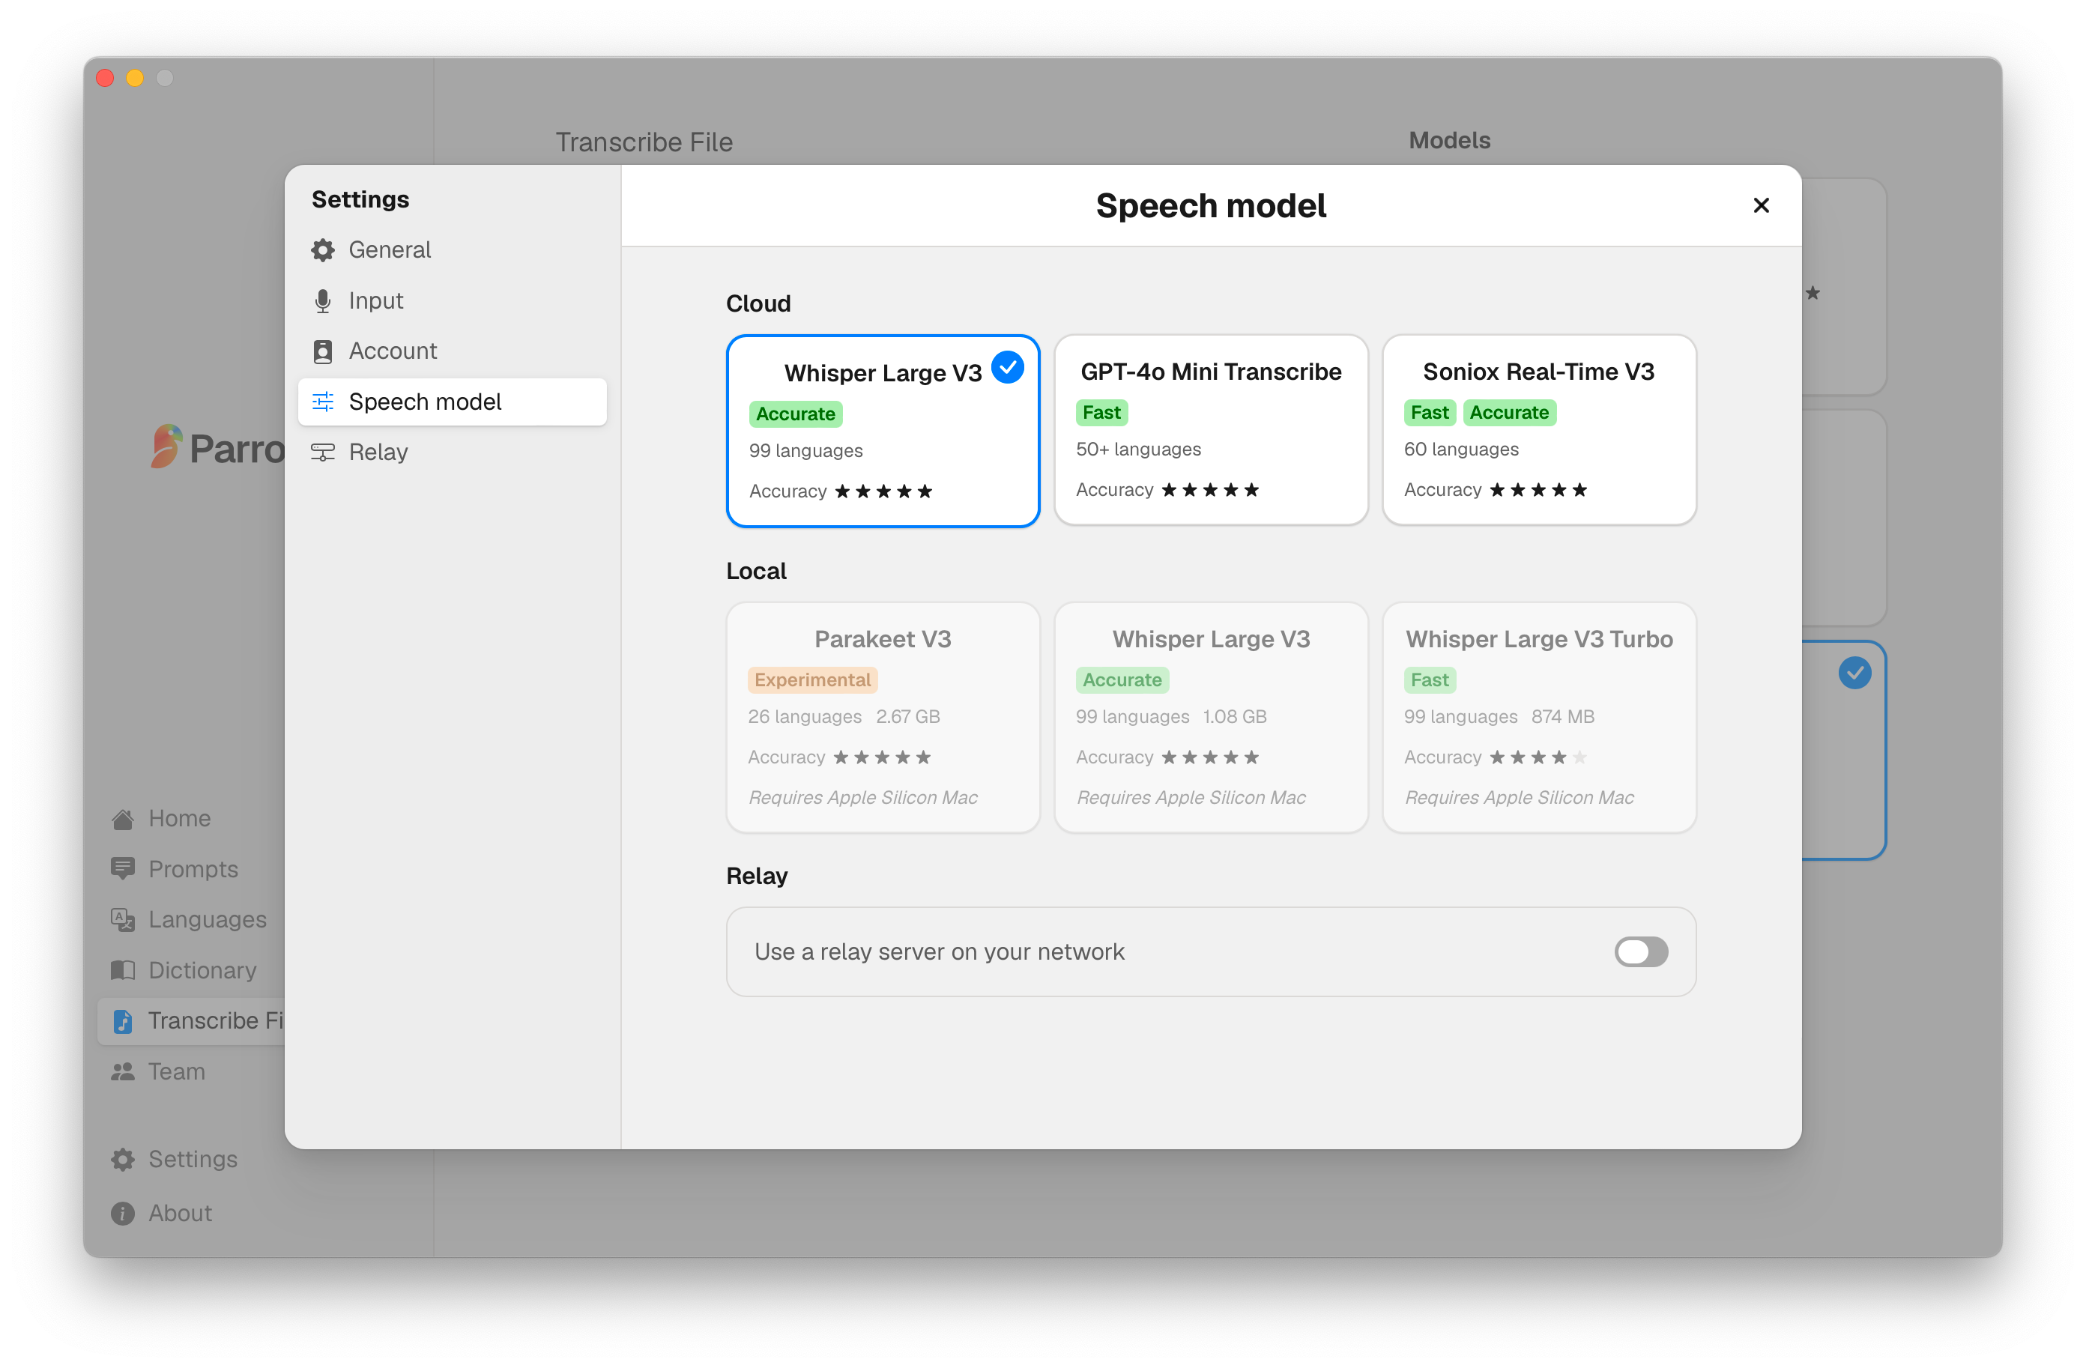Click the Models heading in background window

(x=1449, y=140)
